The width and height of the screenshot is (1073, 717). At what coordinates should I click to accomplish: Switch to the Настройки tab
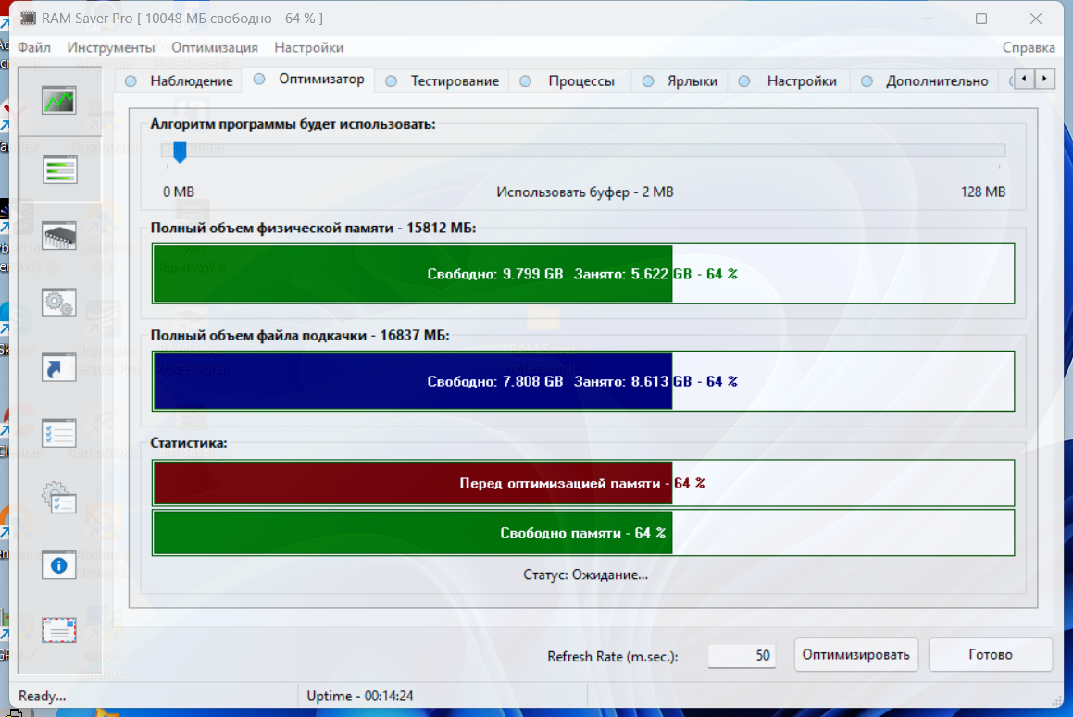(x=789, y=80)
